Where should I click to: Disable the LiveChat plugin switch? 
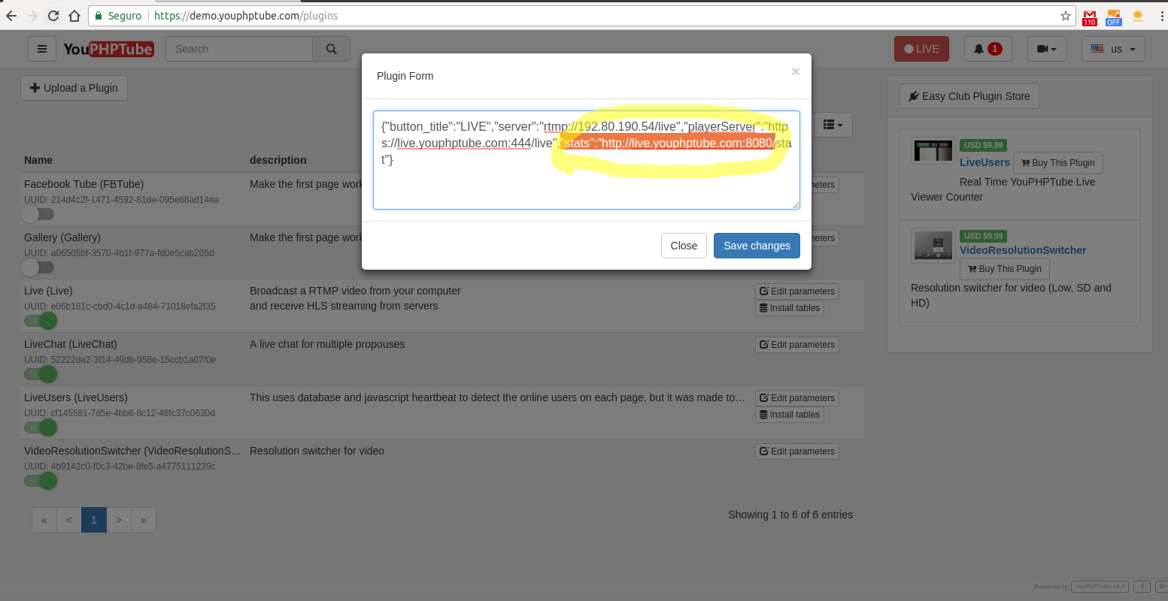[41, 374]
